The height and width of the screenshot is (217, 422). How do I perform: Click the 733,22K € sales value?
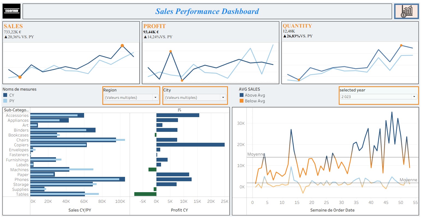[x=13, y=32]
